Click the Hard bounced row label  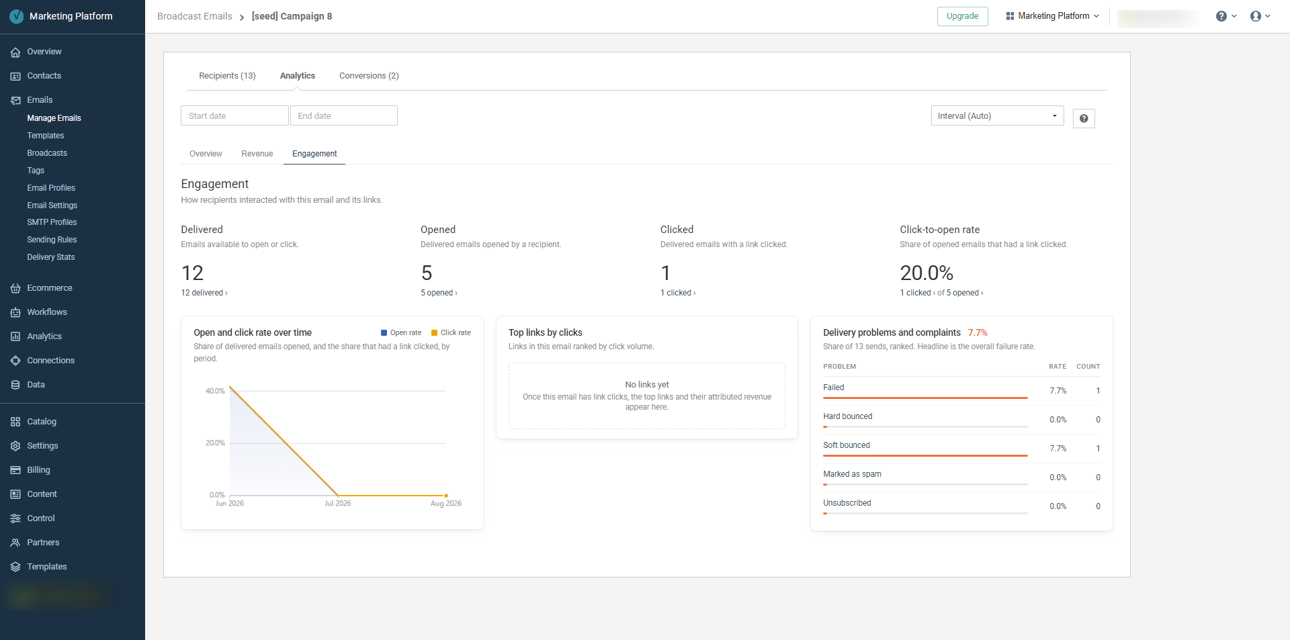point(848,416)
